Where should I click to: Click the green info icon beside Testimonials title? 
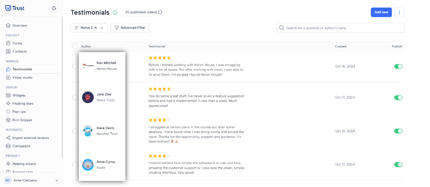click(115, 12)
